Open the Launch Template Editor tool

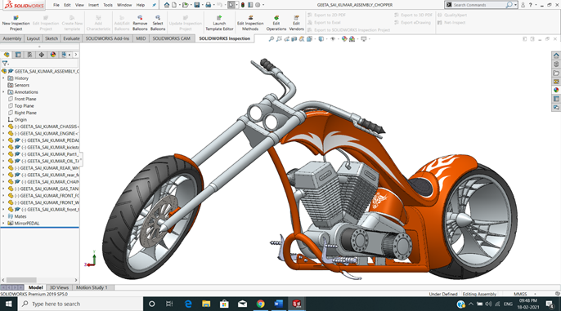point(219,23)
